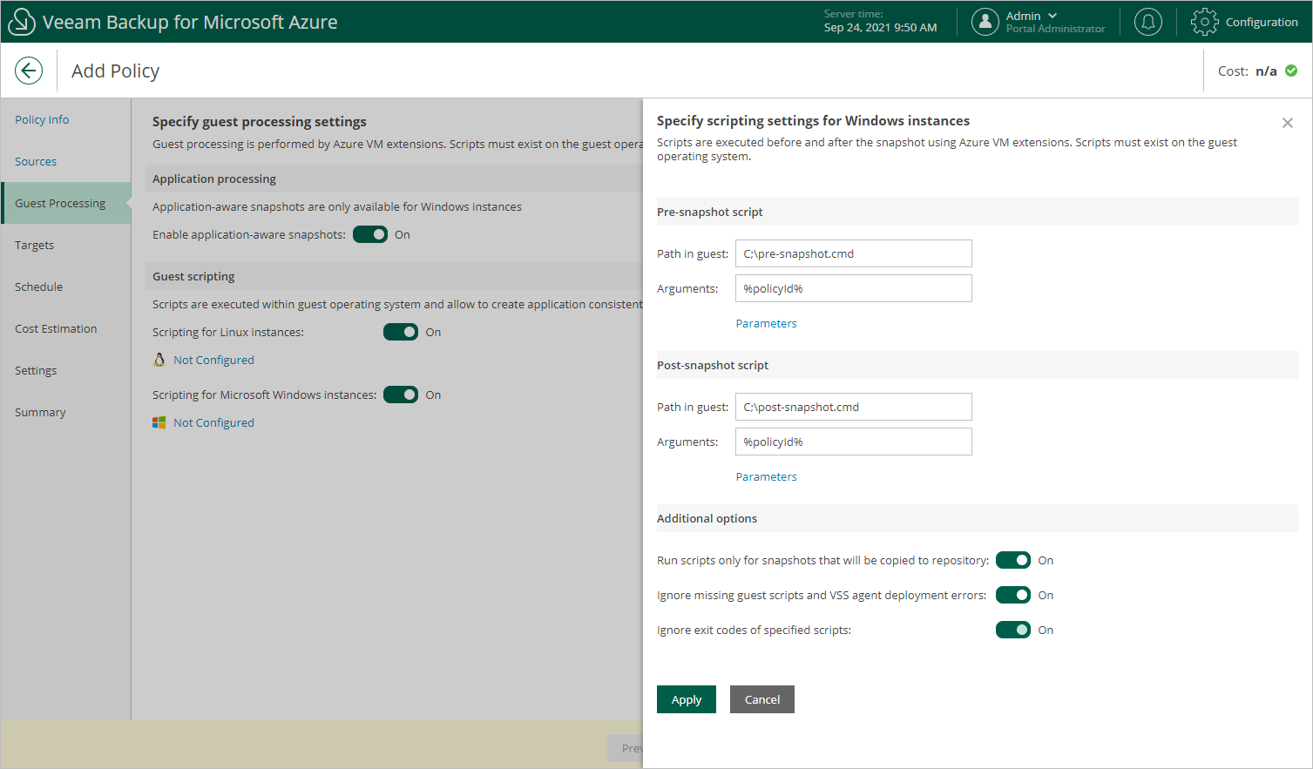This screenshot has width=1313, height=769.
Task: Open the Targets step
Action: click(x=34, y=245)
